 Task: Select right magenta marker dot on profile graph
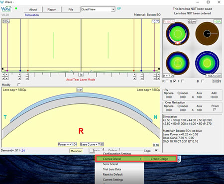point(154,71)
